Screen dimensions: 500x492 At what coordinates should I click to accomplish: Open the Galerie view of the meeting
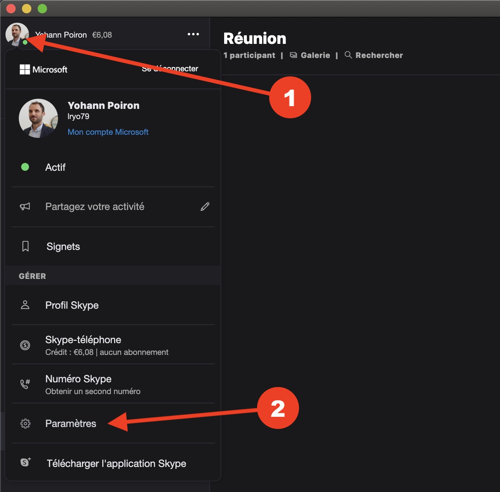tap(310, 55)
